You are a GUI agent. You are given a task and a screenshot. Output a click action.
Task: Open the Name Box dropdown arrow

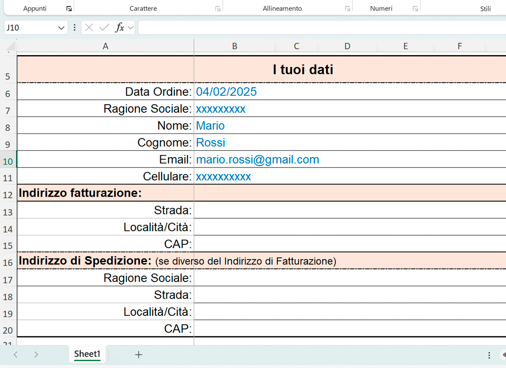[61, 28]
